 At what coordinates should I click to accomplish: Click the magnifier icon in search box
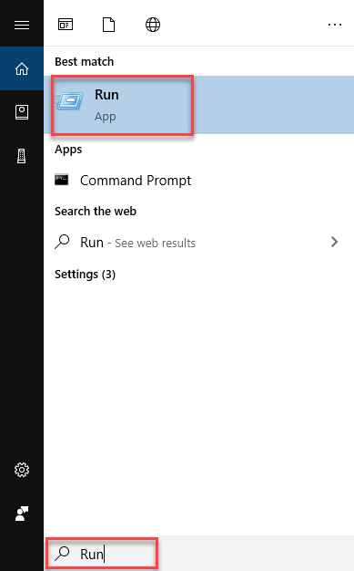62,553
